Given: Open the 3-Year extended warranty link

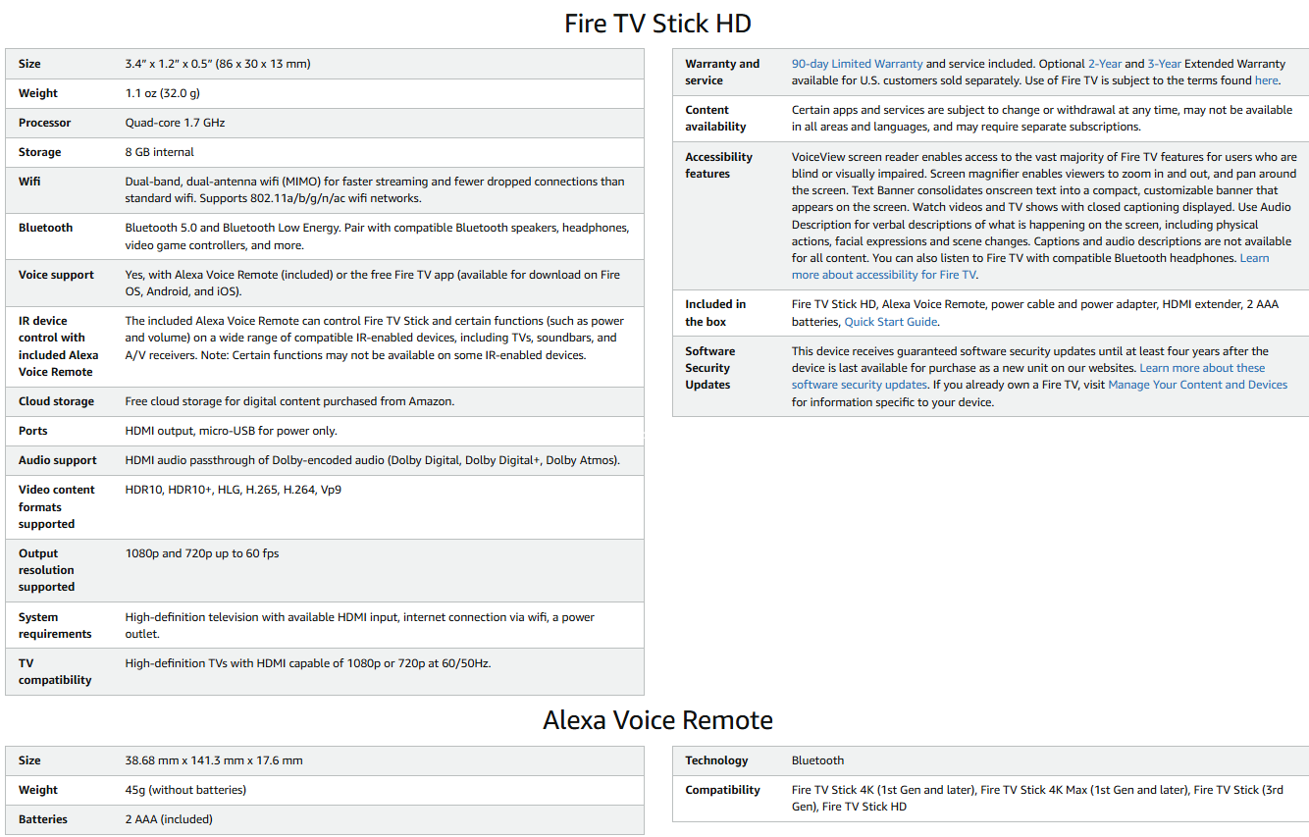Looking at the screenshot, I should coord(1164,64).
